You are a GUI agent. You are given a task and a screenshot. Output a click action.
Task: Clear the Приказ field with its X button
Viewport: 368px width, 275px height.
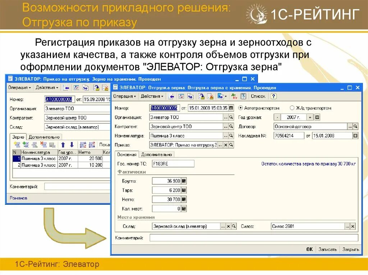pos(226,145)
